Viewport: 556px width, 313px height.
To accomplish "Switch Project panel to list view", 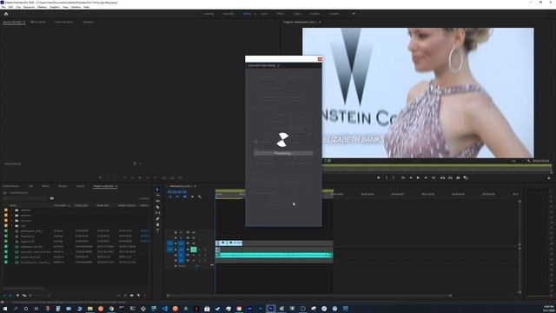I will [x=11, y=296].
